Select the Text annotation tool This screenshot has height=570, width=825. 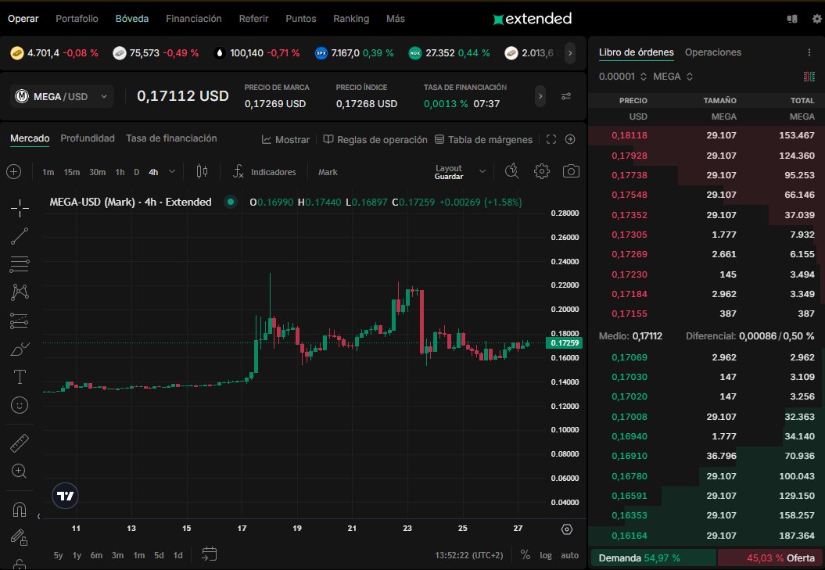[20, 377]
